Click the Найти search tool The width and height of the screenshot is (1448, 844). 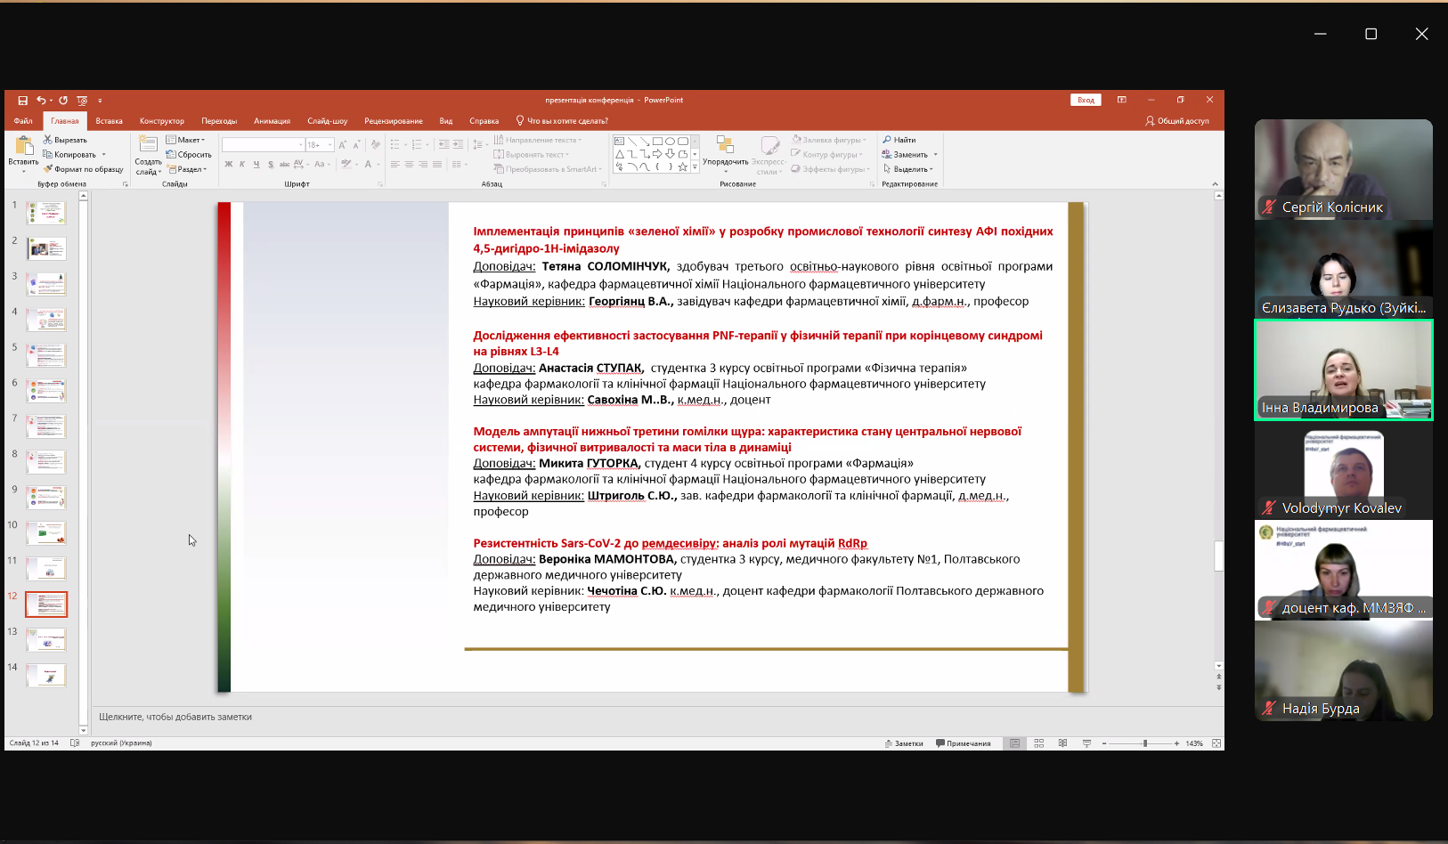[x=899, y=140]
